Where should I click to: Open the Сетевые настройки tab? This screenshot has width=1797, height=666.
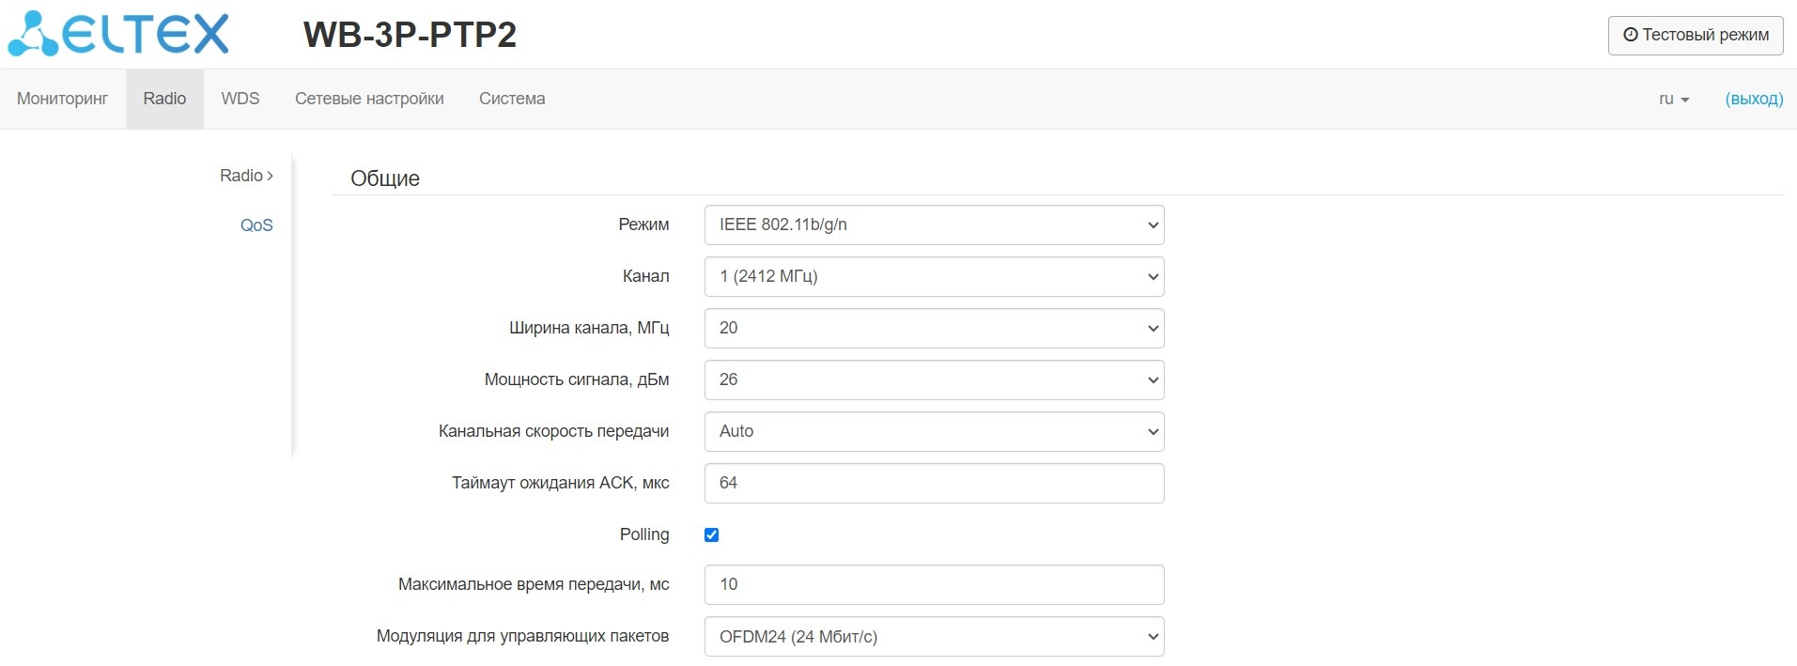click(369, 99)
